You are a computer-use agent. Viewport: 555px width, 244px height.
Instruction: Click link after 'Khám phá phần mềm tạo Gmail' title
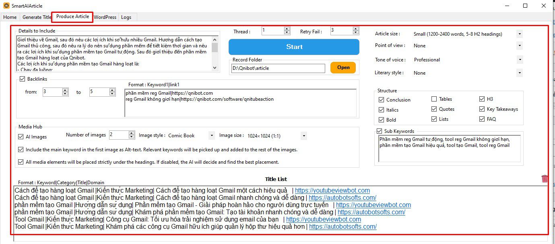(371, 212)
